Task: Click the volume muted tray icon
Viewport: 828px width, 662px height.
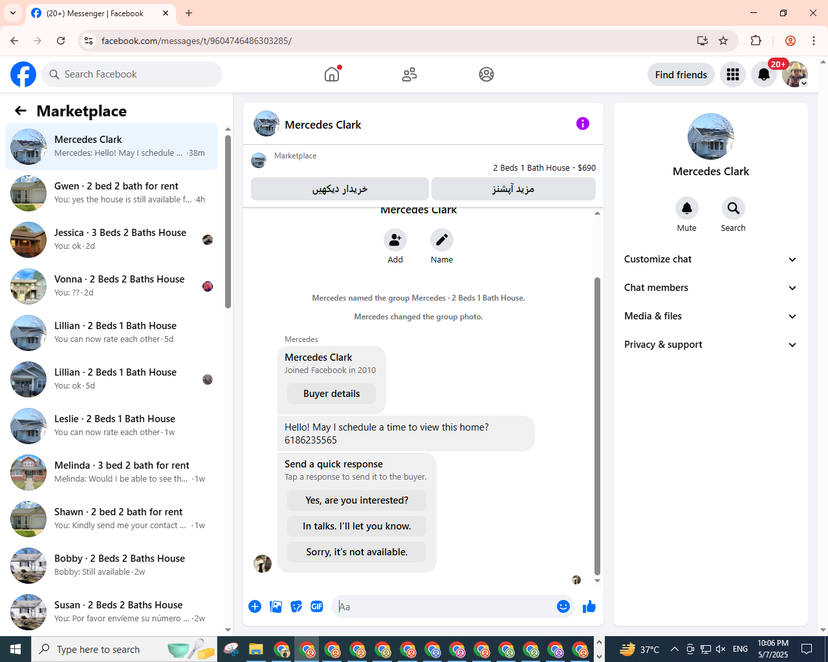Action: point(721,649)
